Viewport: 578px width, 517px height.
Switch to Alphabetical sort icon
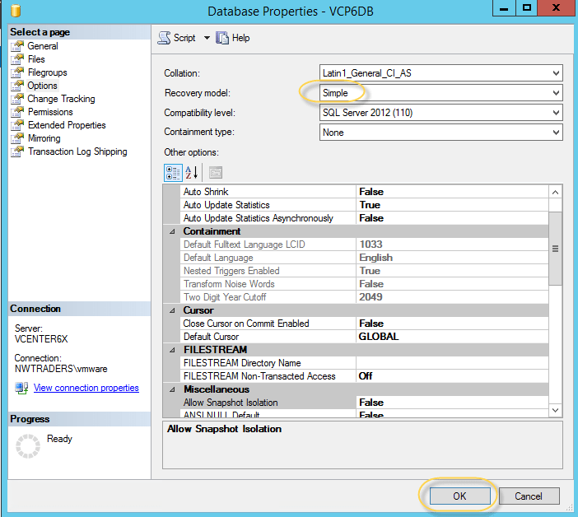pyautogui.click(x=193, y=172)
